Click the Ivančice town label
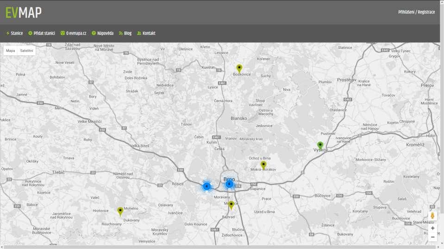 click(x=175, y=213)
